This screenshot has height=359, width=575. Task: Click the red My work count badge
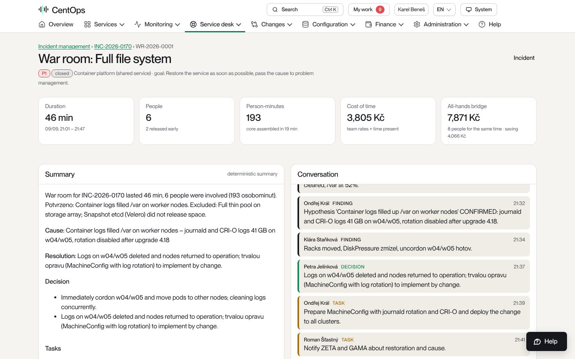pos(380,10)
